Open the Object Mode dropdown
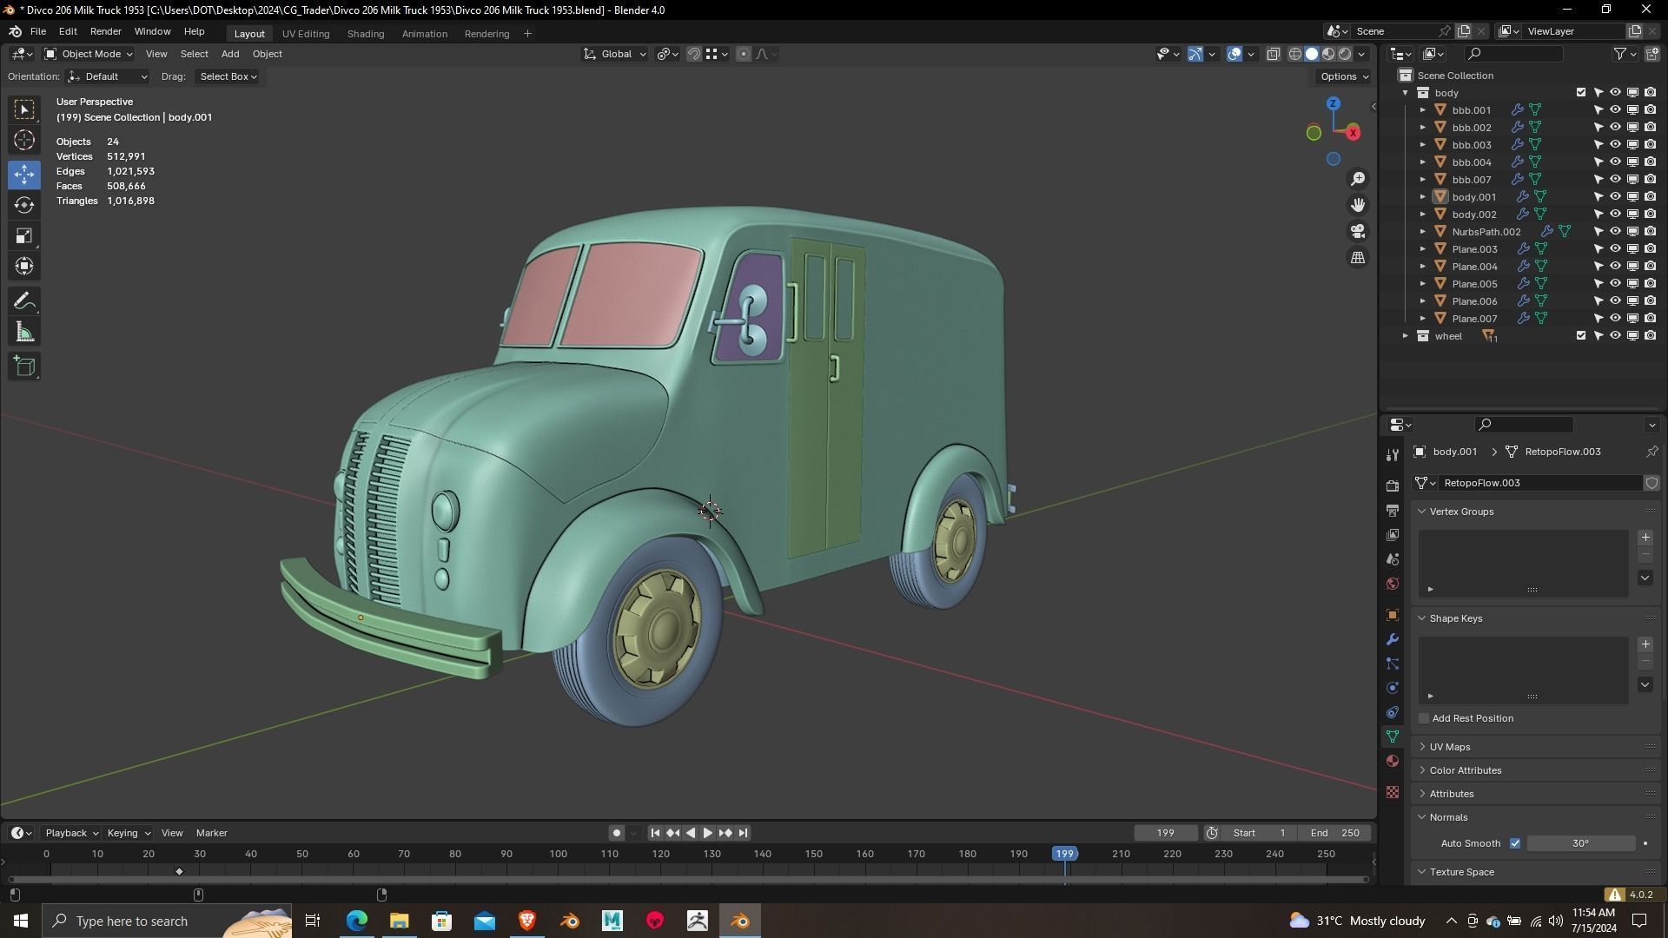Screen dimensions: 1668x938 [89, 54]
